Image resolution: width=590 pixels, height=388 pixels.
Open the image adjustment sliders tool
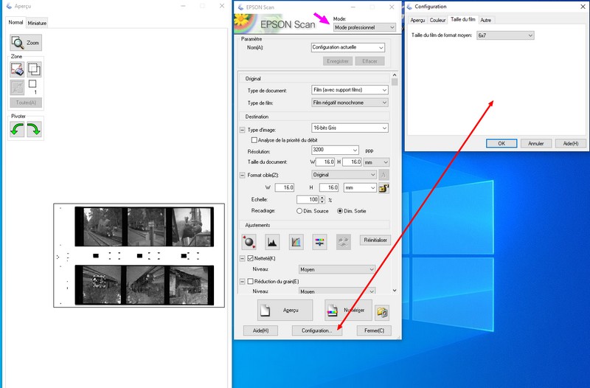319,242
